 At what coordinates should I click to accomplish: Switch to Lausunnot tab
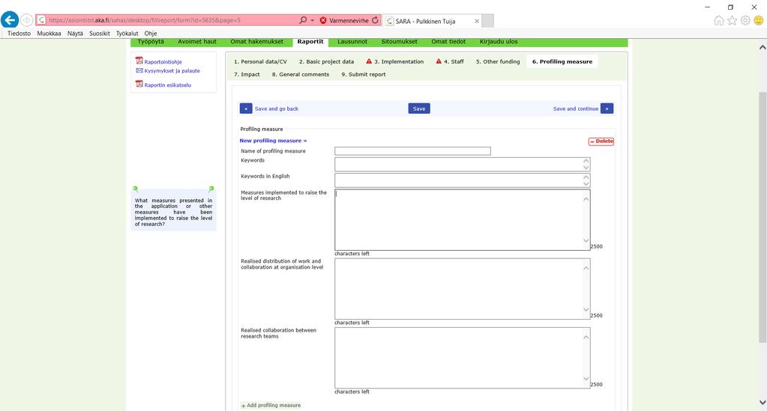[x=352, y=42]
